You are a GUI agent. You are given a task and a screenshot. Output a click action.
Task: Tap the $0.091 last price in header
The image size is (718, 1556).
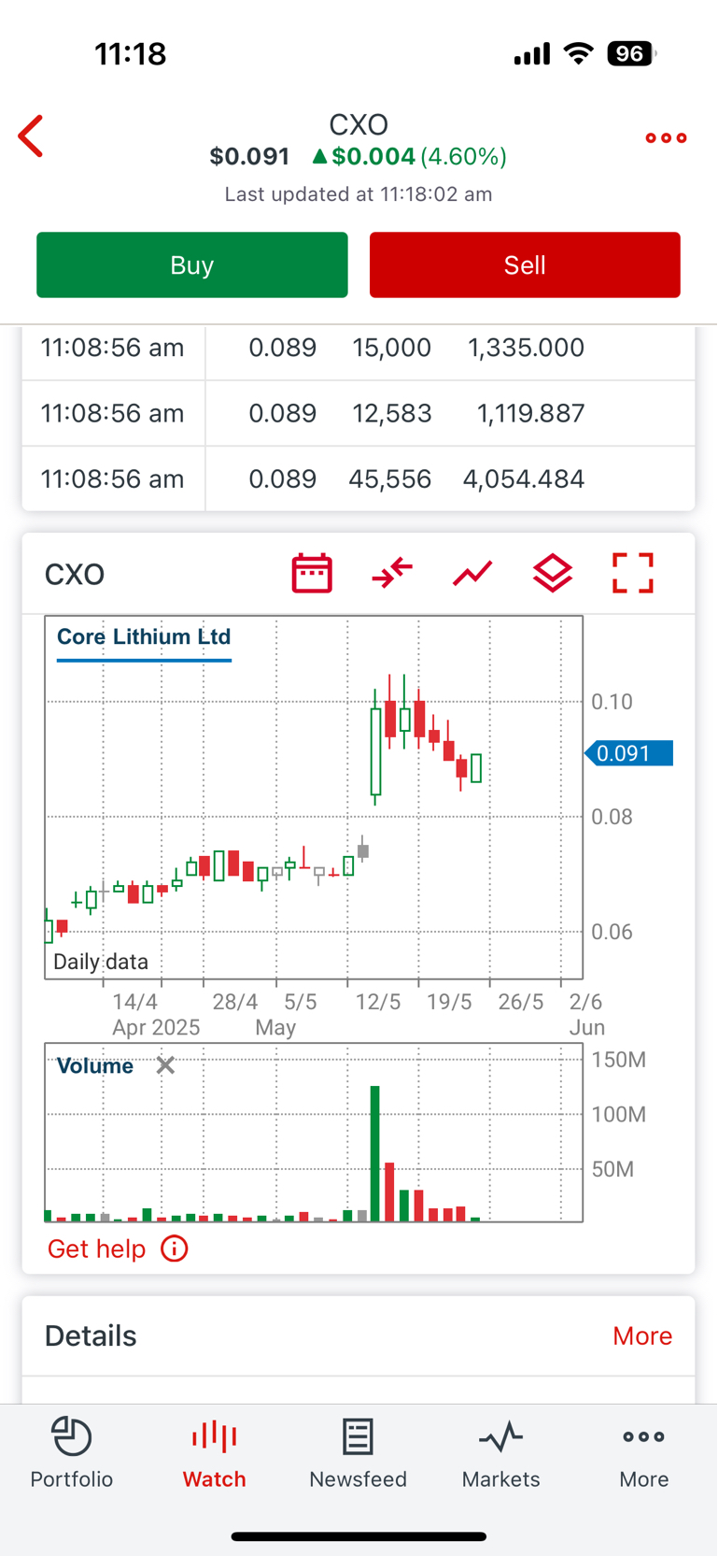(249, 156)
